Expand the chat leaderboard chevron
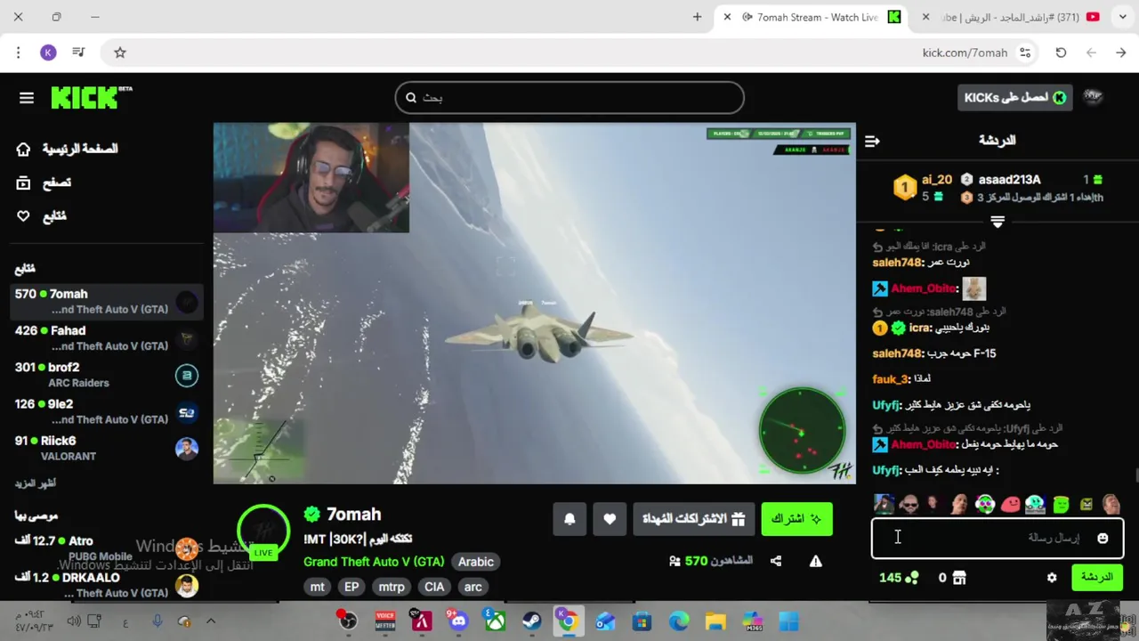 998,221
